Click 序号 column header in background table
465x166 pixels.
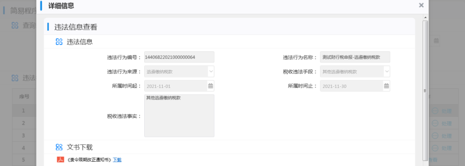pyautogui.click(x=24, y=97)
